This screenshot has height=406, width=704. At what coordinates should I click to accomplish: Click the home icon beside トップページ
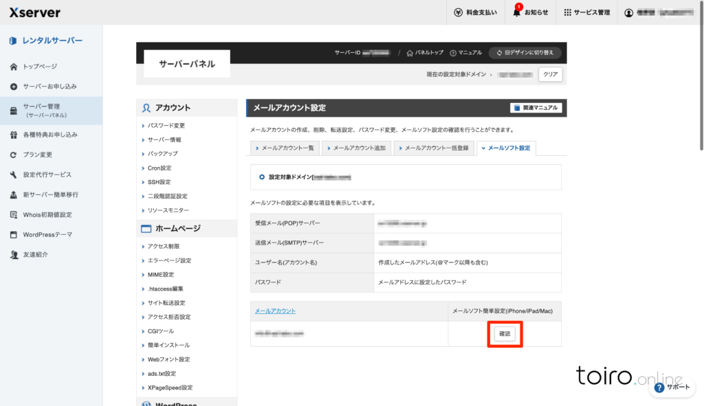(x=14, y=67)
